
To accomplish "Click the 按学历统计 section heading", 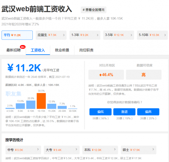I will point(14,140).
